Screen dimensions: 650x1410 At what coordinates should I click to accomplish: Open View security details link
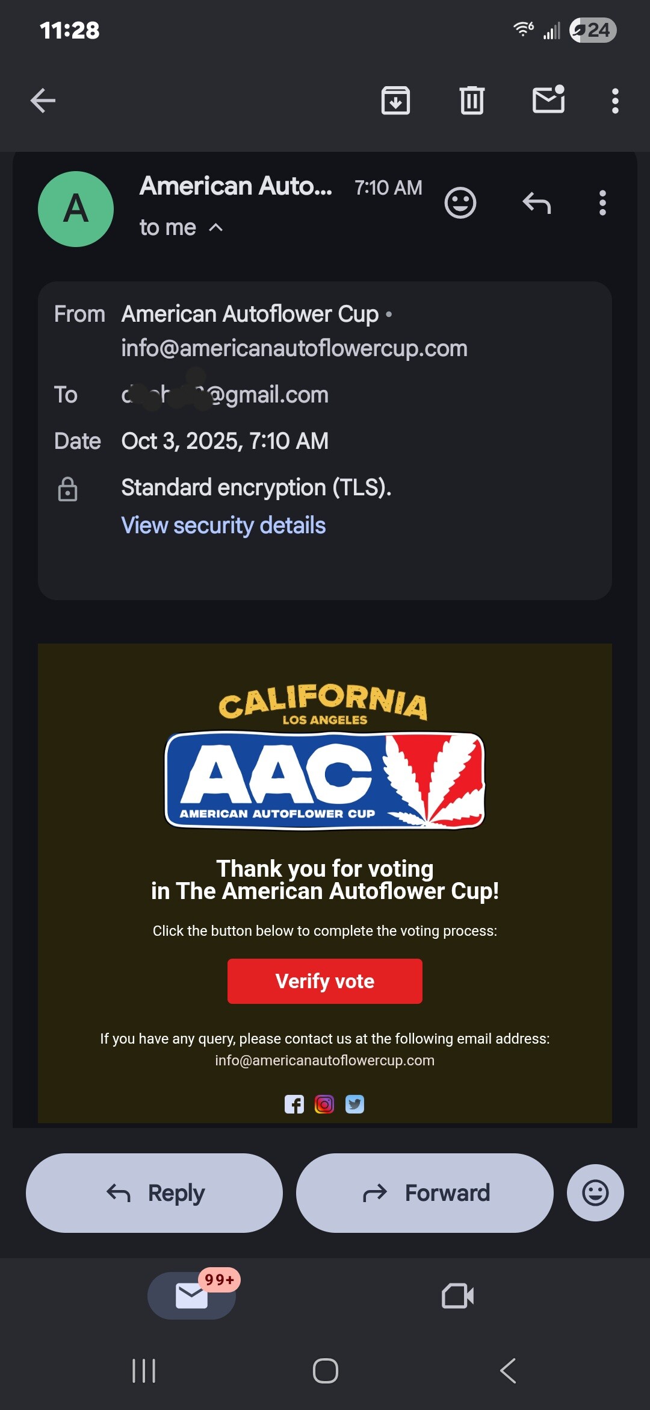(223, 525)
